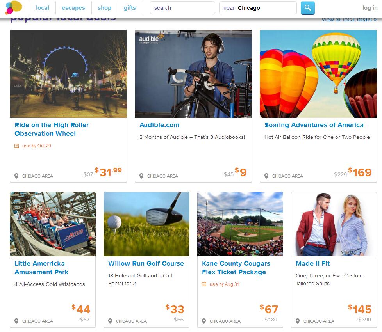This screenshot has height=332, width=382.
Task: Click 'use by Oct 29' text
Action: tap(37, 146)
